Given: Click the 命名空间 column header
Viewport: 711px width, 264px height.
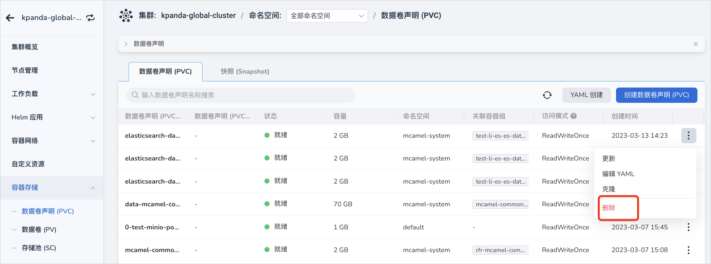Looking at the screenshot, I should (x=416, y=116).
